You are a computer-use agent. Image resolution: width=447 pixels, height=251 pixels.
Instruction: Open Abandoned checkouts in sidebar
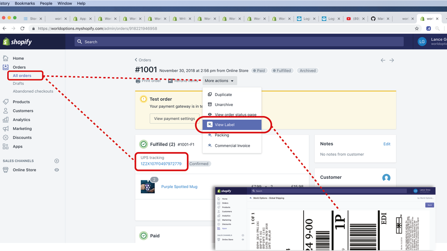click(33, 91)
